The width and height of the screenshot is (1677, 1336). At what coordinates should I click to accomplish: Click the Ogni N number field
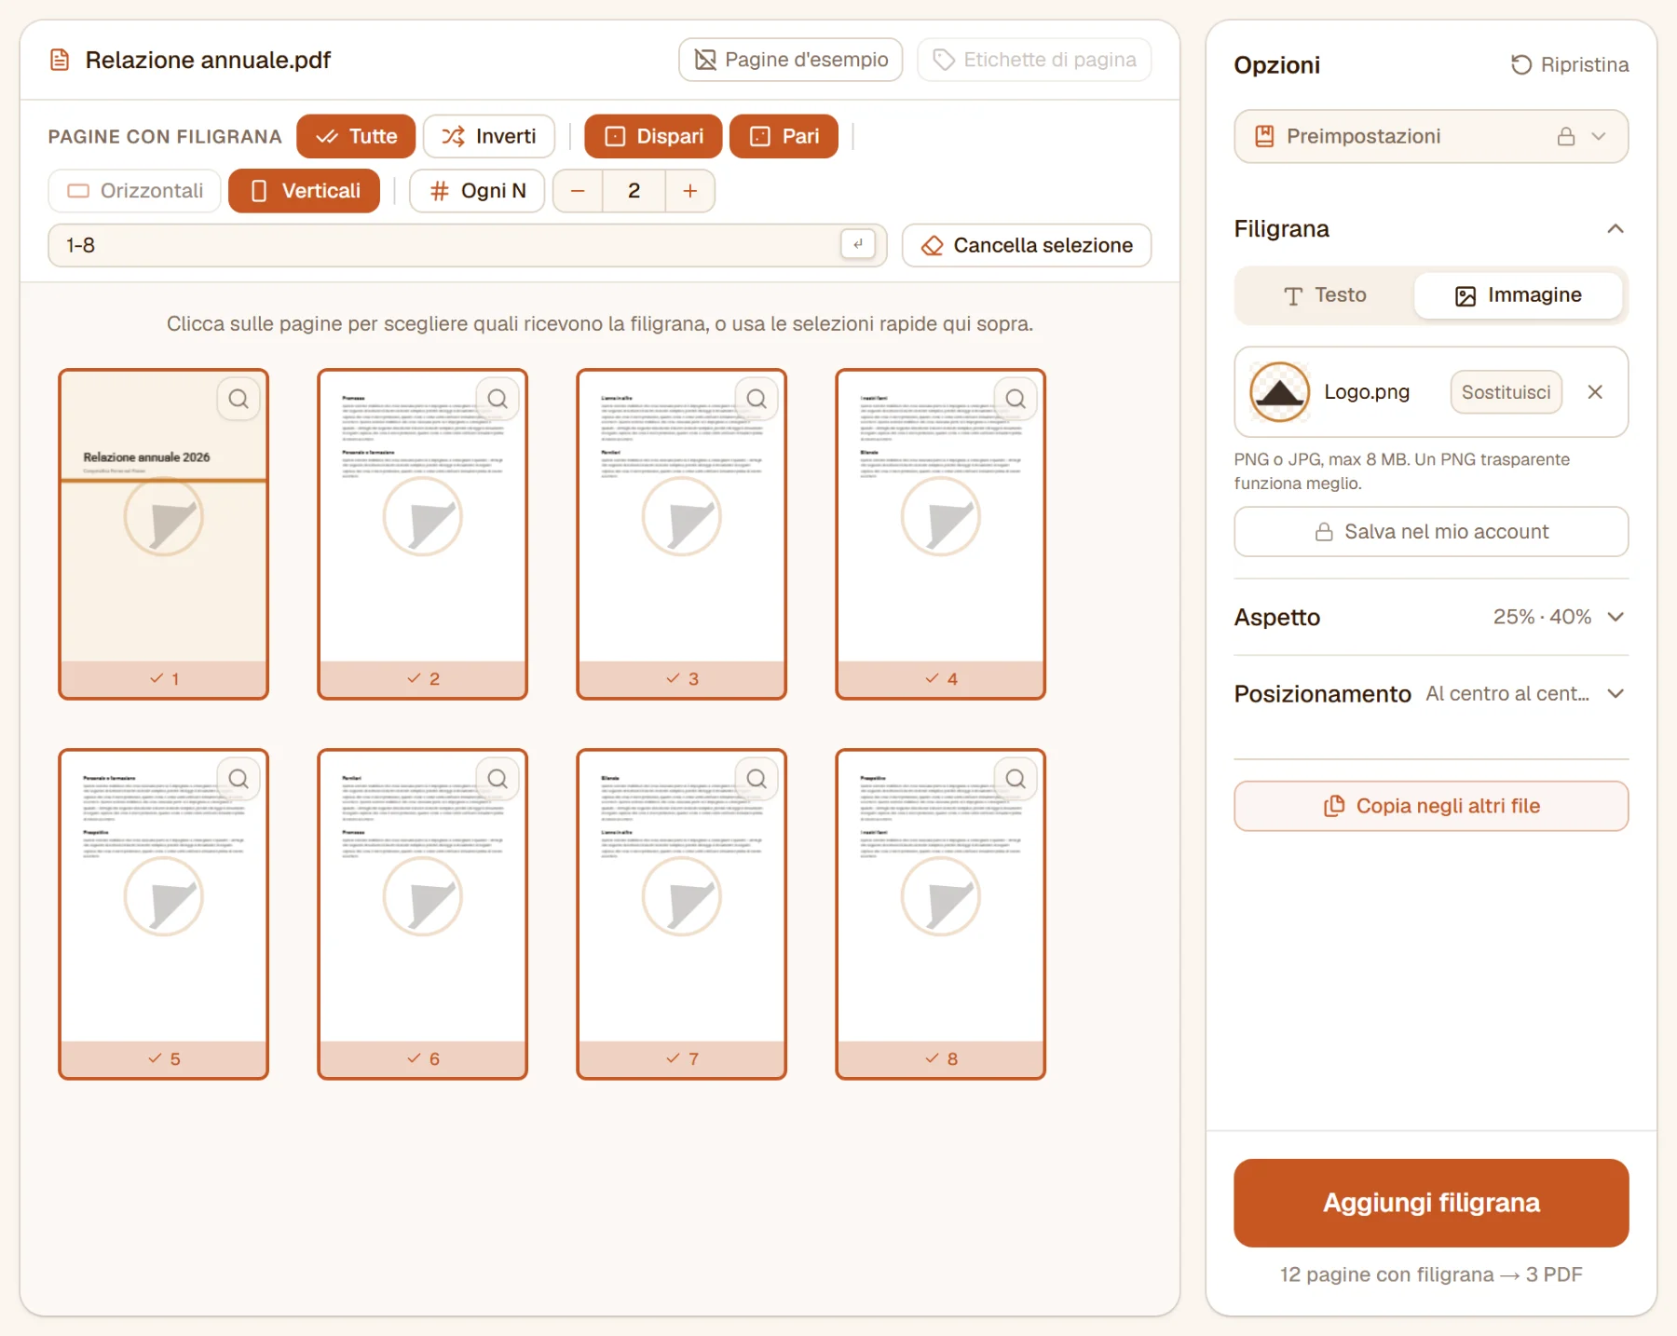[634, 191]
